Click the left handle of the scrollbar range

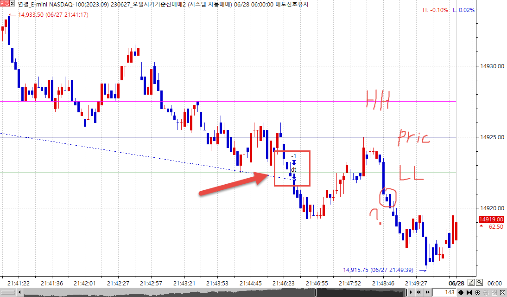point(316,292)
